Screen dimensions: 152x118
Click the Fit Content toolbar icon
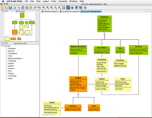pyautogui.click(x=64, y=8)
